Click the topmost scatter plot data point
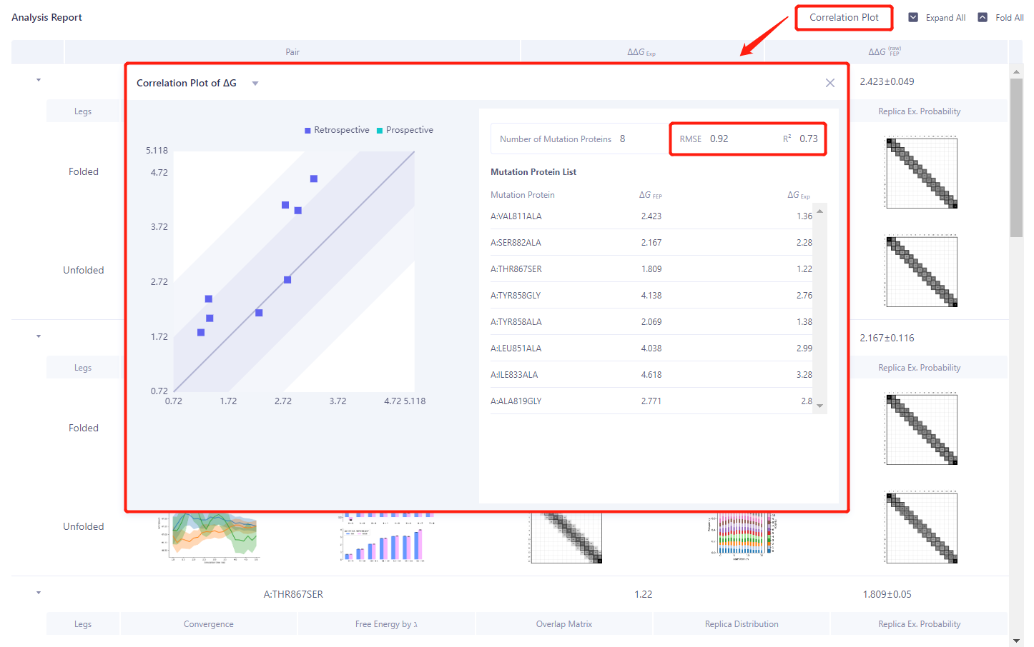1034x647 pixels. (x=313, y=179)
